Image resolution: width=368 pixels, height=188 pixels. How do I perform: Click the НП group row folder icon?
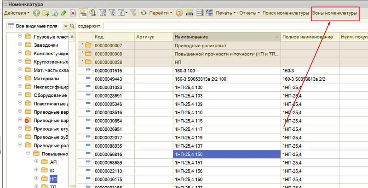point(88,62)
